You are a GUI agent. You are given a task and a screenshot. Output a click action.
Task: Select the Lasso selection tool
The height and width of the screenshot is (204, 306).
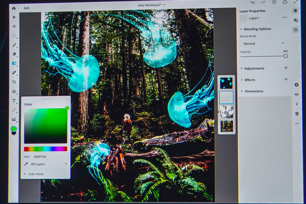point(14,36)
